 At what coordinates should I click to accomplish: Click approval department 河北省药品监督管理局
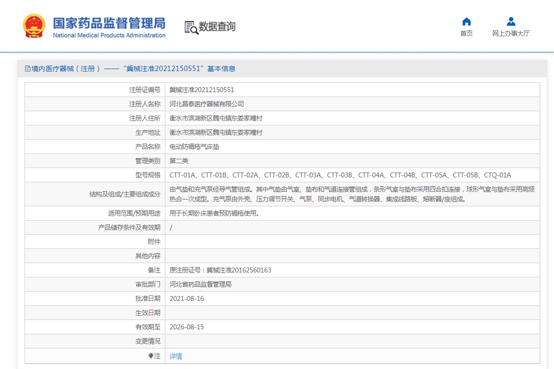pos(200,284)
